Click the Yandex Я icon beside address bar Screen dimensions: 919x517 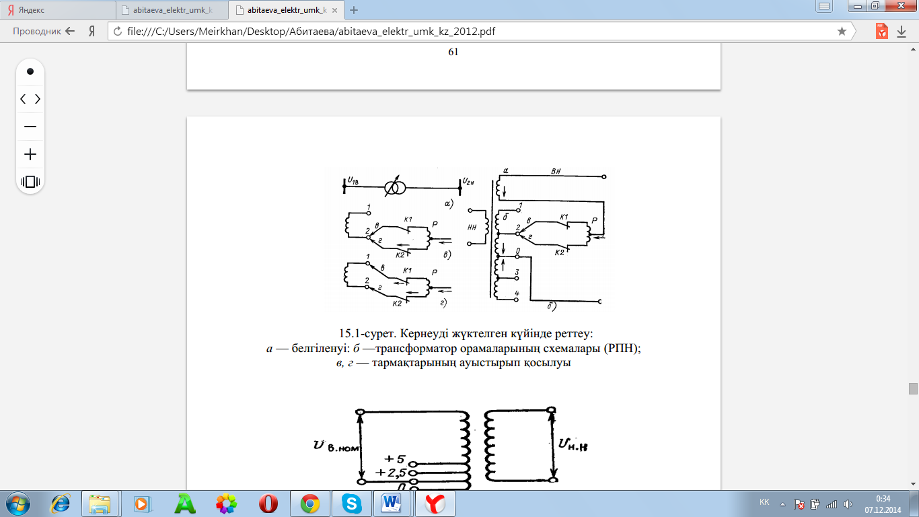click(91, 31)
